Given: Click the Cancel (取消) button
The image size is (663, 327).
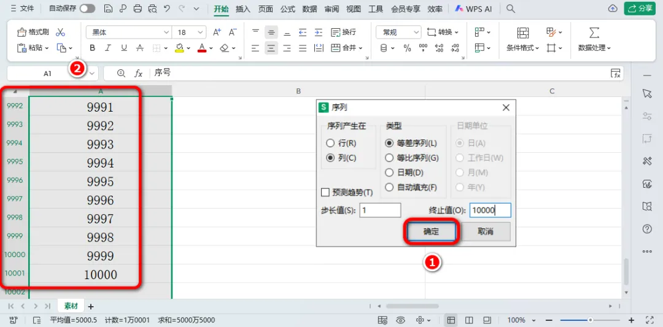Looking at the screenshot, I should pos(485,231).
